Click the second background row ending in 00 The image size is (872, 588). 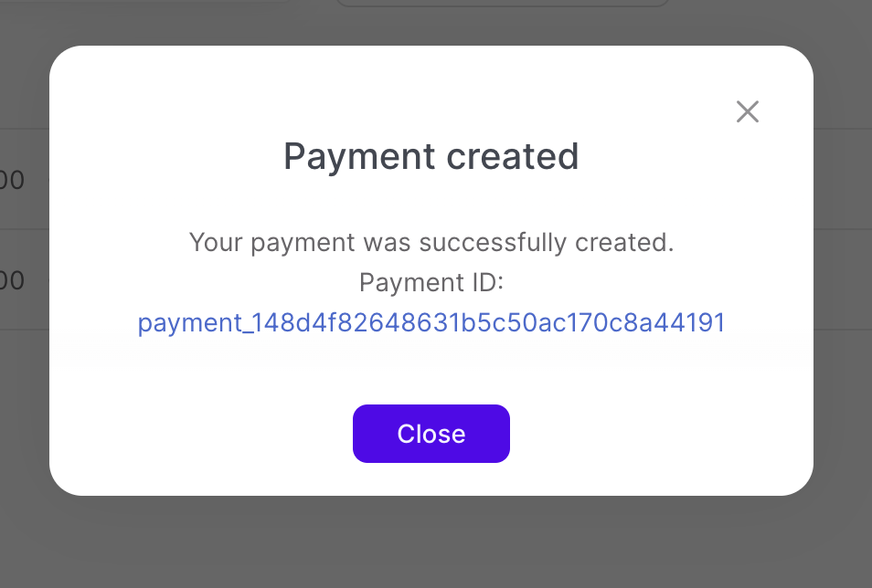13,280
